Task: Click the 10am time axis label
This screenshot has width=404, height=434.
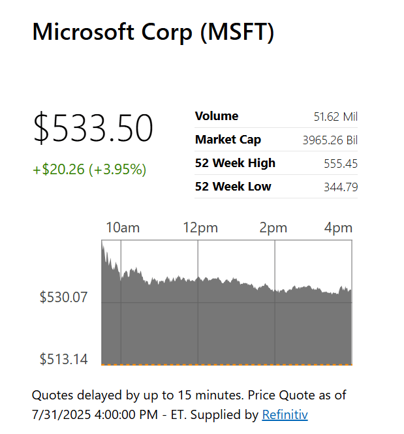Action: 123,228
